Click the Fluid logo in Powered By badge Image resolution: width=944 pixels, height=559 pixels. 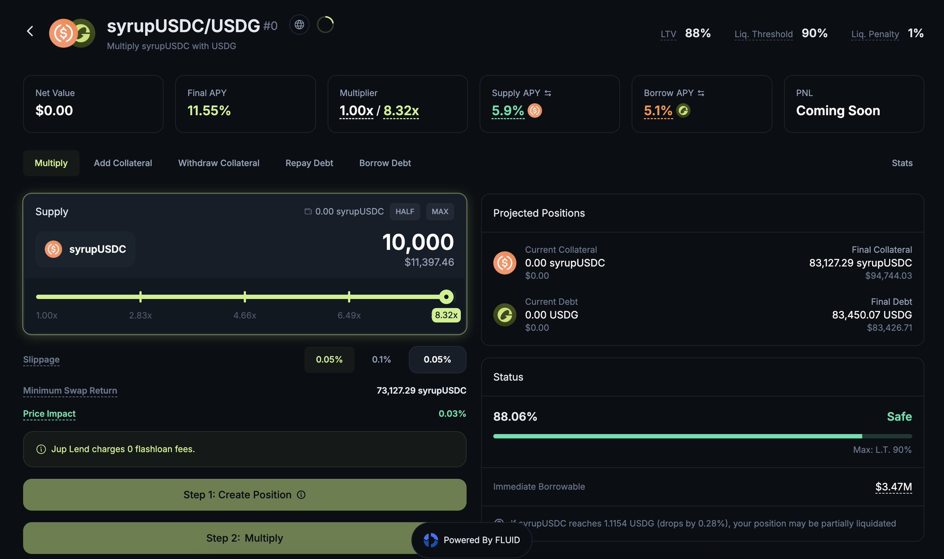(431, 540)
